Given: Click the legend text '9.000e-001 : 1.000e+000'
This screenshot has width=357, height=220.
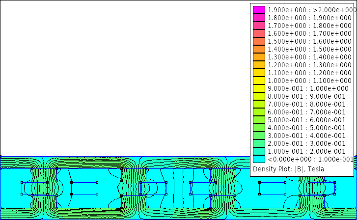Looking at the screenshot, I should 308,88.
